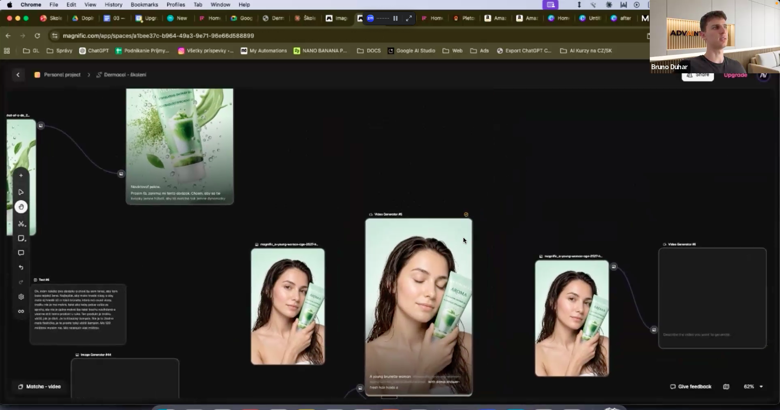Image resolution: width=780 pixels, height=410 pixels.
Task: Click the input port of Video Generator #6
Action: click(654, 330)
